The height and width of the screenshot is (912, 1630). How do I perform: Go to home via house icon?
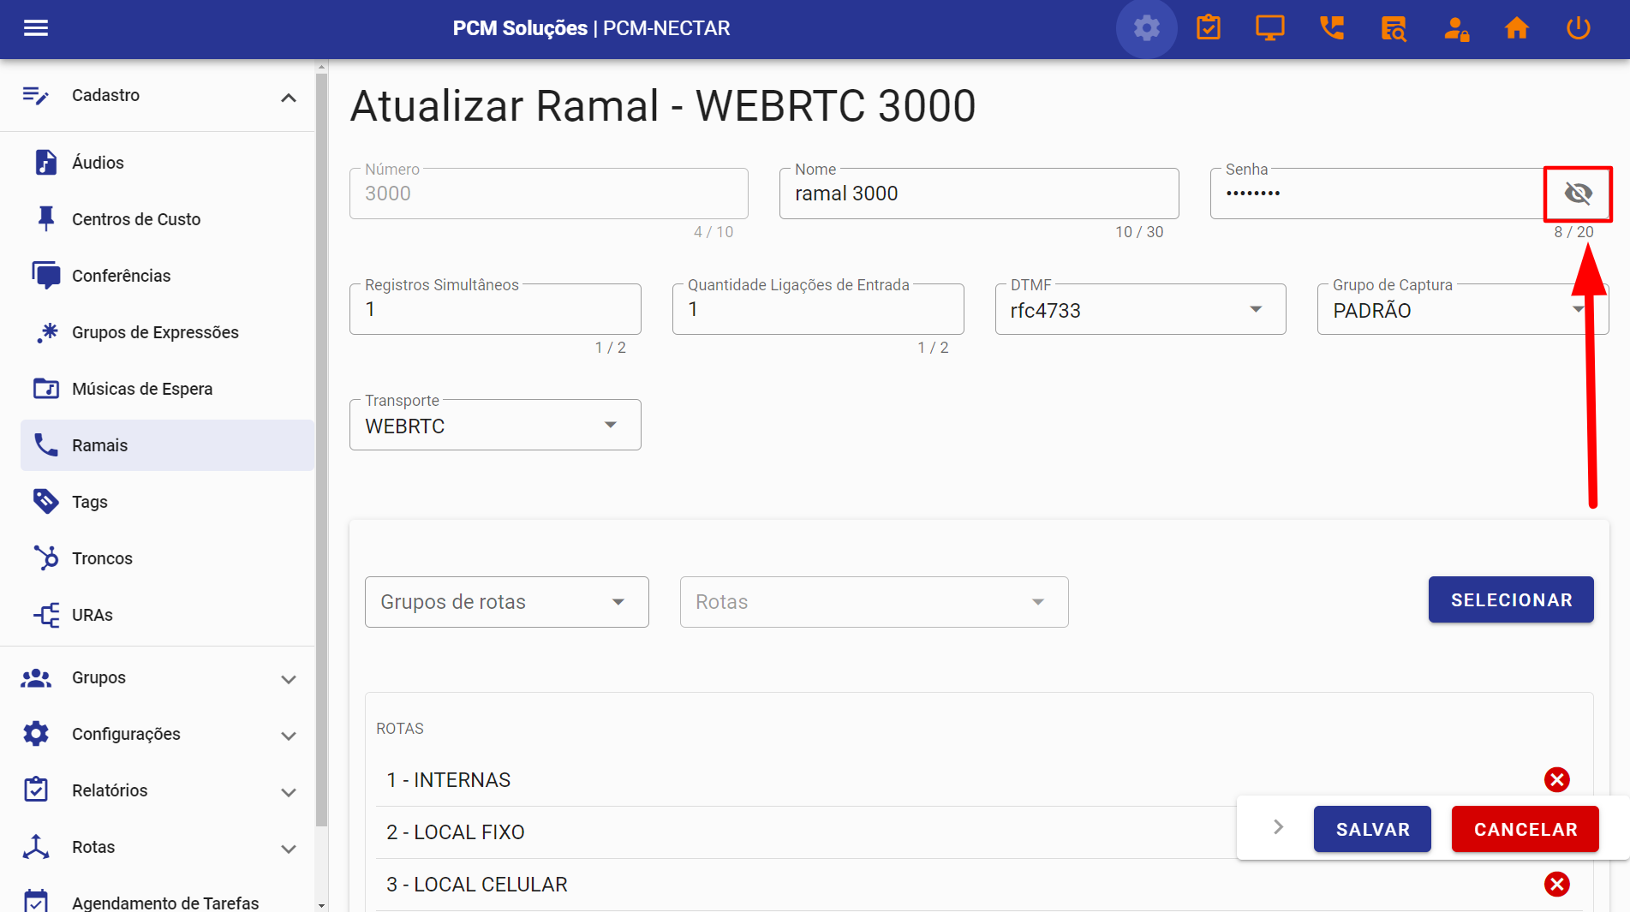pos(1516,28)
